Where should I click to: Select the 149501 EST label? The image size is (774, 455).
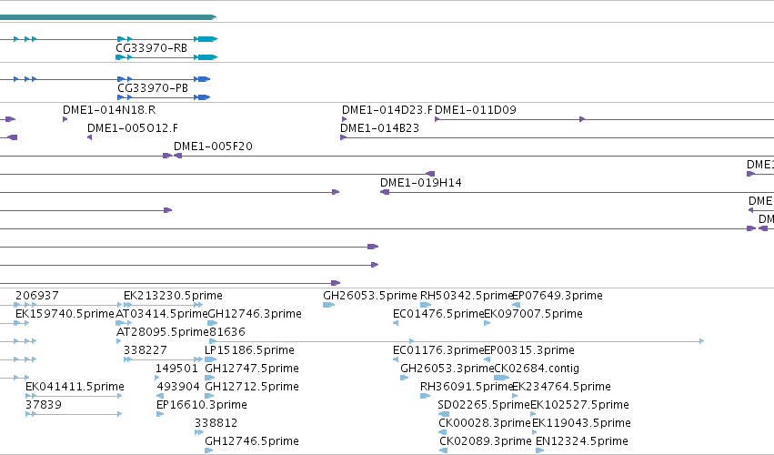click(x=176, y=369)
